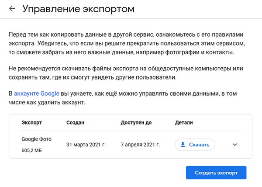Click the expiry date 7 апреля 2021 г.
Viewport: 262px width, 187px height.
(x=140, y=145)
